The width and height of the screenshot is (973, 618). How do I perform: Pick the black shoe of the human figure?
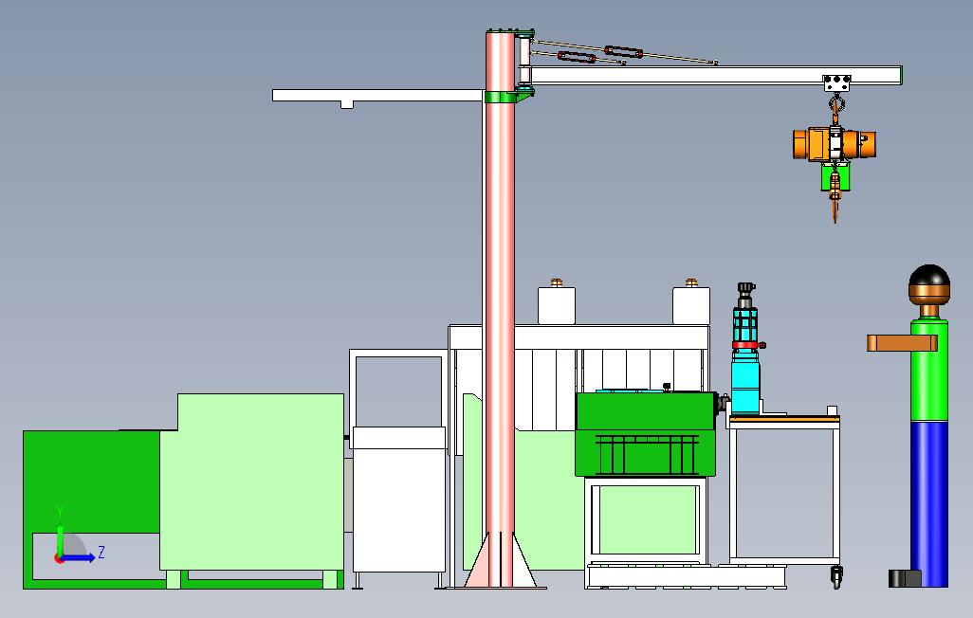(x=905, y=578)
